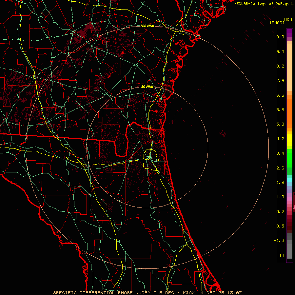
Task: Click the 9.8 scale value
Action: point(280,37)
